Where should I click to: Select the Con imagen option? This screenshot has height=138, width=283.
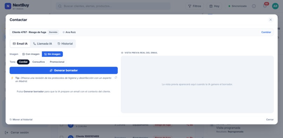pyautogui.click(x=31, y=54)
